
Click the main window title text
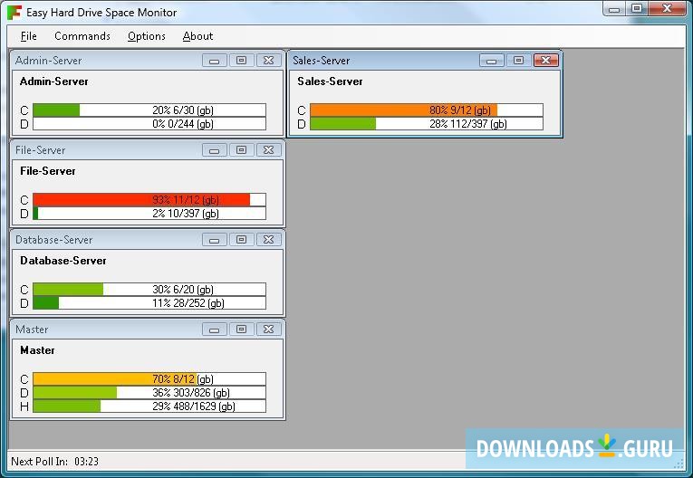click(101, 13)
